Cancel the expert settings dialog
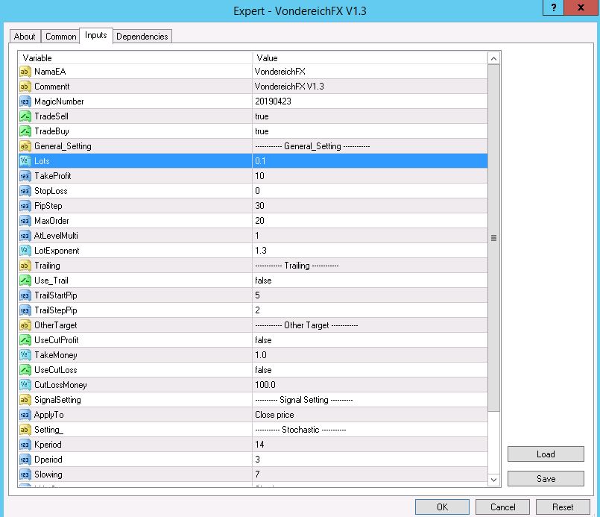 (x=503, y=507)
